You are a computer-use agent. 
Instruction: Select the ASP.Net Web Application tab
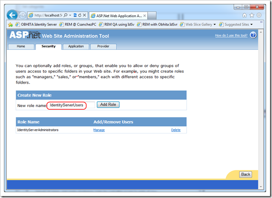click(118, 16)
